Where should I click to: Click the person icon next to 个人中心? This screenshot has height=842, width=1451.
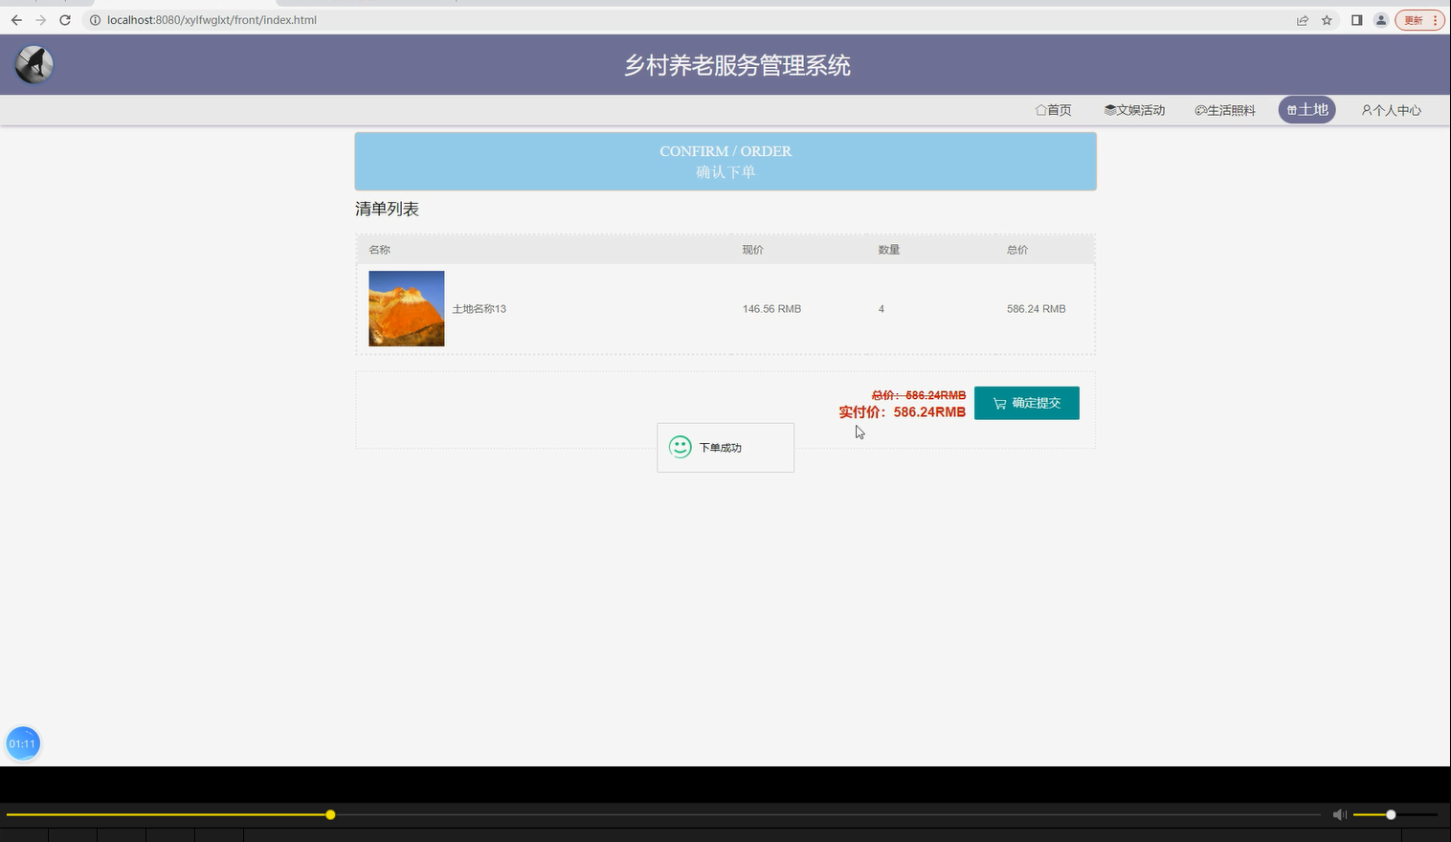1365,110
